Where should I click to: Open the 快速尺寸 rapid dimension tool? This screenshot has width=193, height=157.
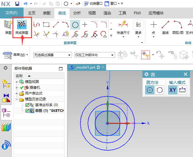pos(123,29)
